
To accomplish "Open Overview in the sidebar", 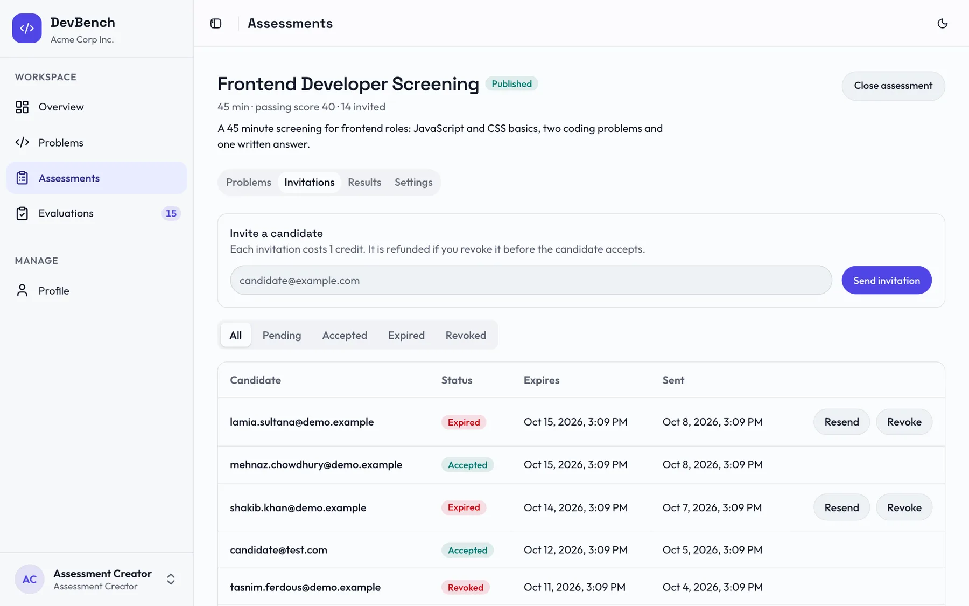I will (x=96, y=107).
